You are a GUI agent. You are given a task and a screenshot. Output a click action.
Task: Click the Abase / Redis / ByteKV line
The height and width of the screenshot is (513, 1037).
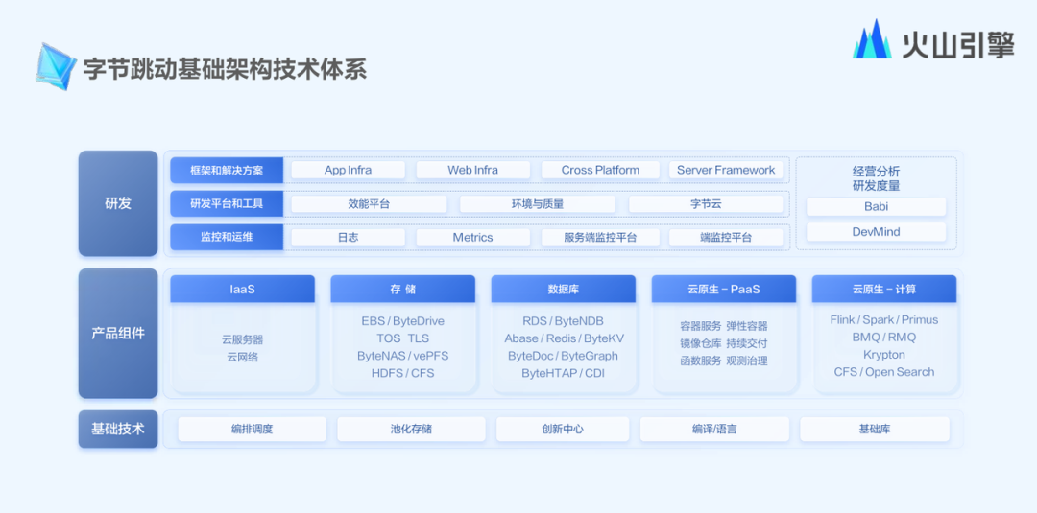click(565, 338)
